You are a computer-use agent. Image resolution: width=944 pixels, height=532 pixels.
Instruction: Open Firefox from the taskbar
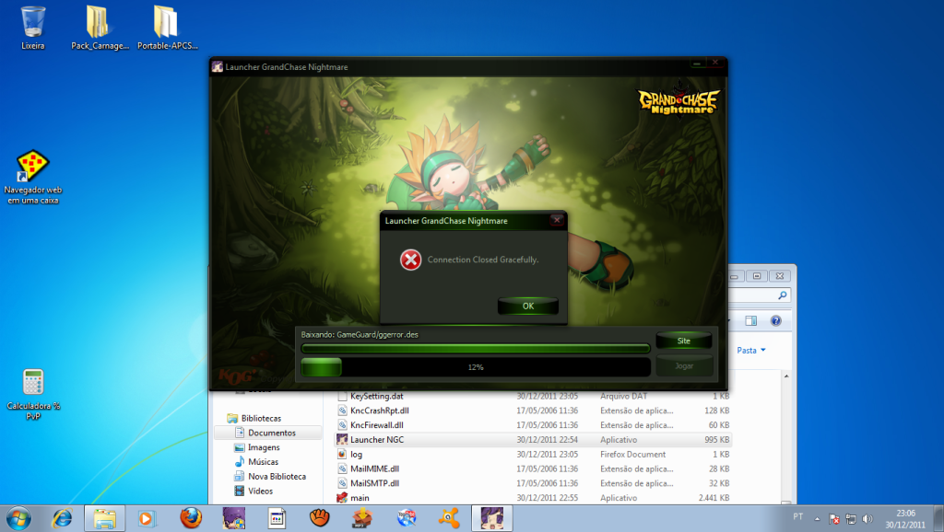click(191, 517)
